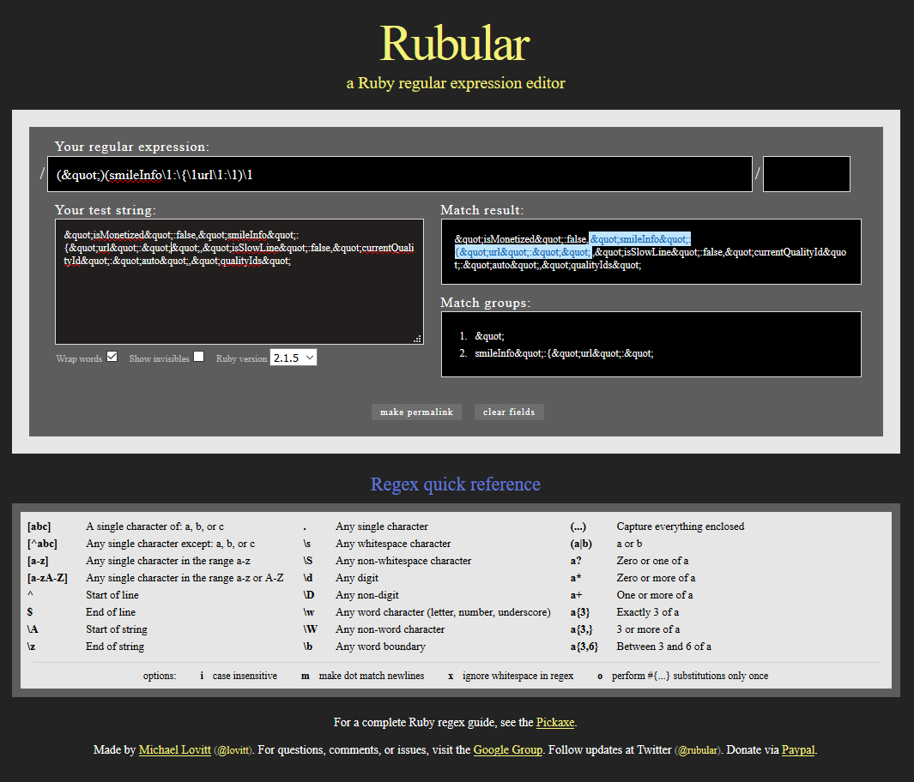914x782 pixels.
Task: Visit Michael Lovitt's link
Action: (175, 749)
